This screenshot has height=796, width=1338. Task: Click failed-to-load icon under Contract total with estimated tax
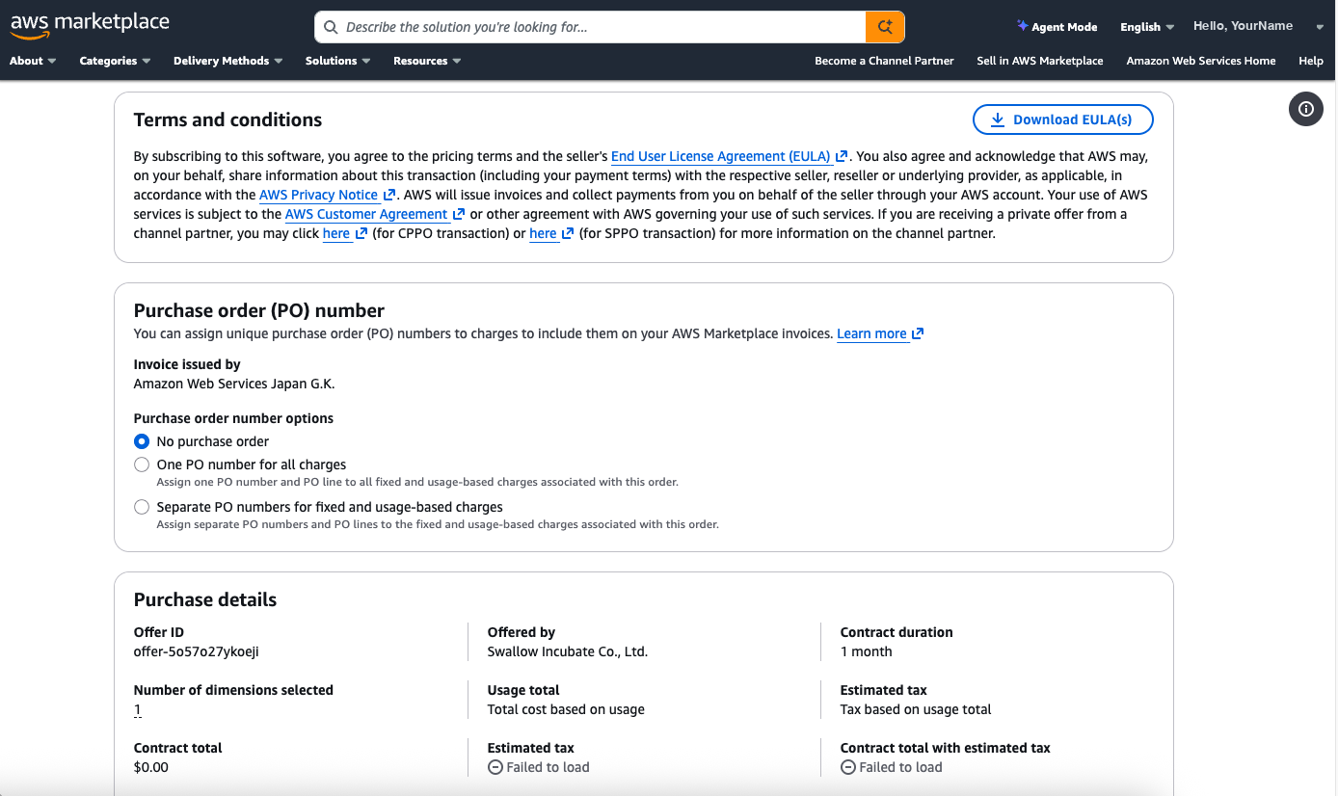coord(847,767)
